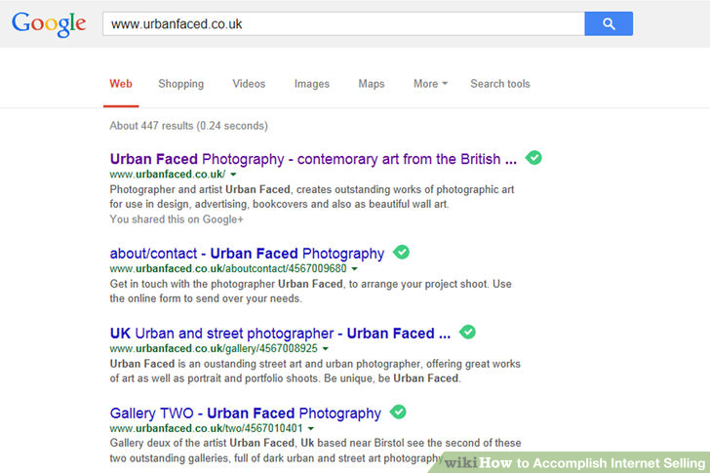710x473 pixels.
Task: Click 'You shared this on Google+' note
Action: [x=177, y=219]
